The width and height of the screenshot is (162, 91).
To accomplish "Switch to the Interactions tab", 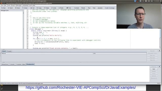I will (5, 64).
